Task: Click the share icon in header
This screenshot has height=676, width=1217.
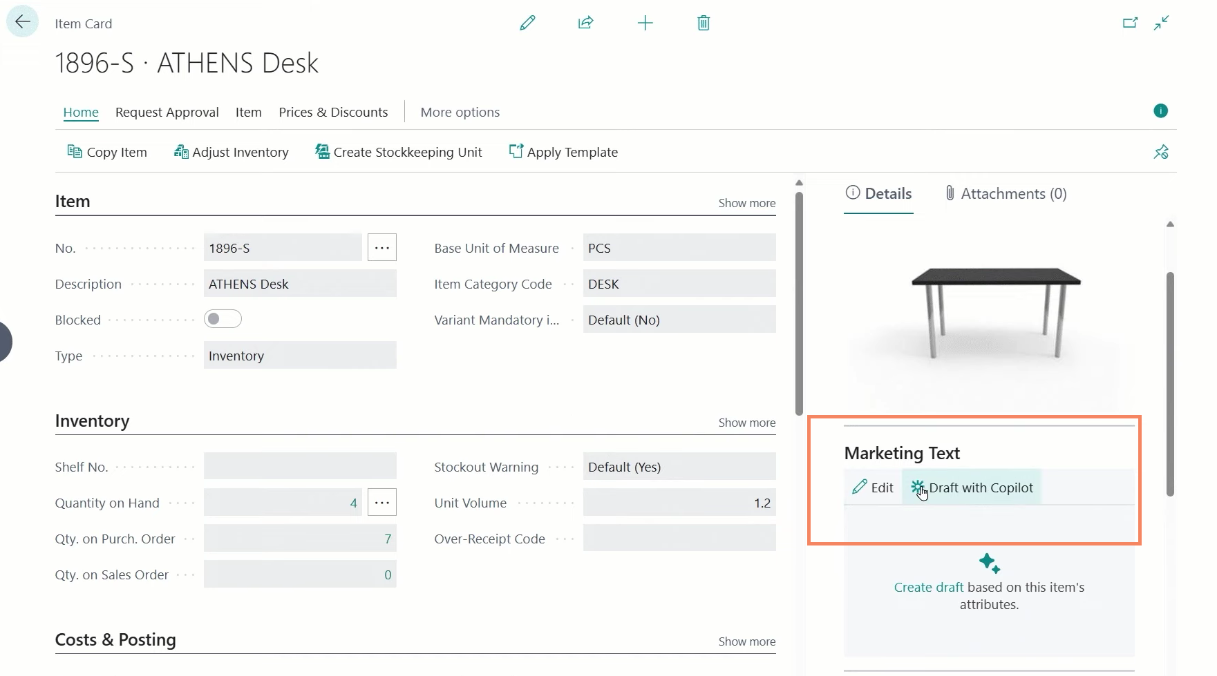Action: point(585,23)
